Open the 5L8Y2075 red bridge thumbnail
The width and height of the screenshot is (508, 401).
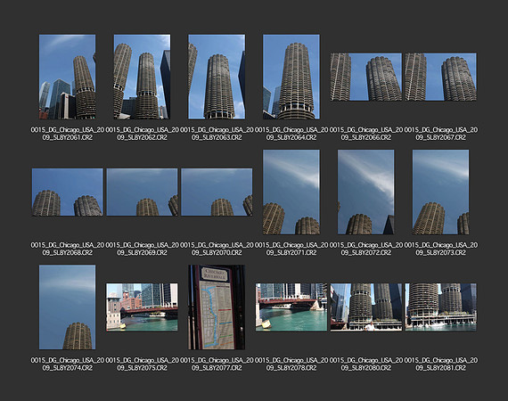tap(142, 307)
